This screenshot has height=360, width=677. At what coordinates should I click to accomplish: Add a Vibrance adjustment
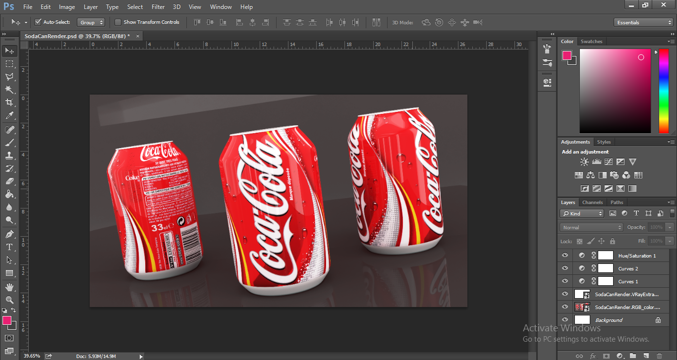632,161
